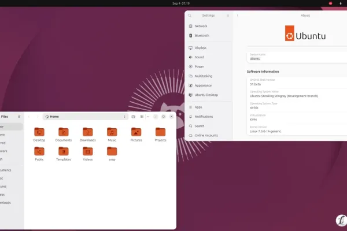Image resolution: width=347 pixels, height=231 pixels.
Task: Click the Virtualization KVM row
Action: click(x=297, y=118)
